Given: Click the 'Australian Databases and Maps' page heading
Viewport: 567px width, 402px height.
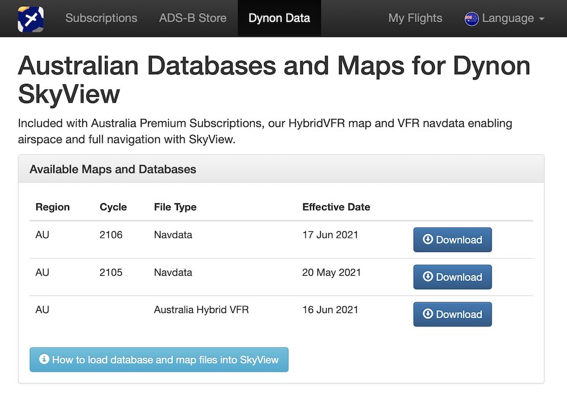Looking at the screenshot, I should click(x=274, y=80).
